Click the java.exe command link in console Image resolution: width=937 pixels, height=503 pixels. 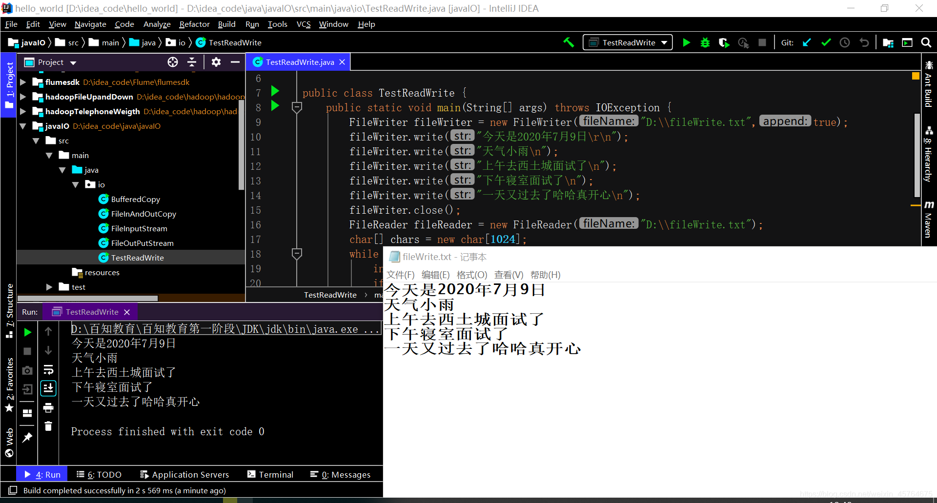pyautogui.click(x=225, y=329)
